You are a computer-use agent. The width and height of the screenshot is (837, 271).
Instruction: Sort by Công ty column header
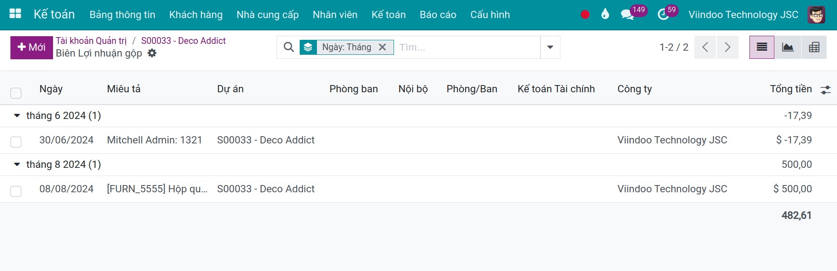tap(635, 89)
